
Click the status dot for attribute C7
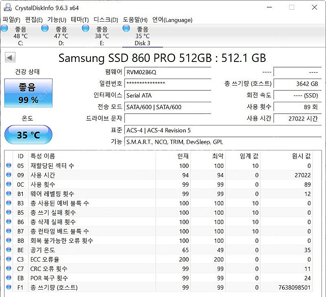click(9, 268)
